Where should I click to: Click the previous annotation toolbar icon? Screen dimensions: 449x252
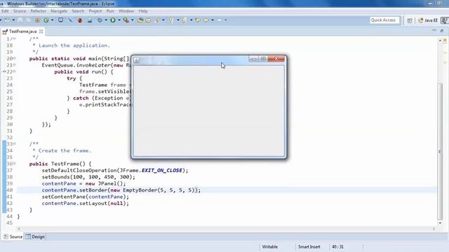pyautogui.click(x=184, y=20)
